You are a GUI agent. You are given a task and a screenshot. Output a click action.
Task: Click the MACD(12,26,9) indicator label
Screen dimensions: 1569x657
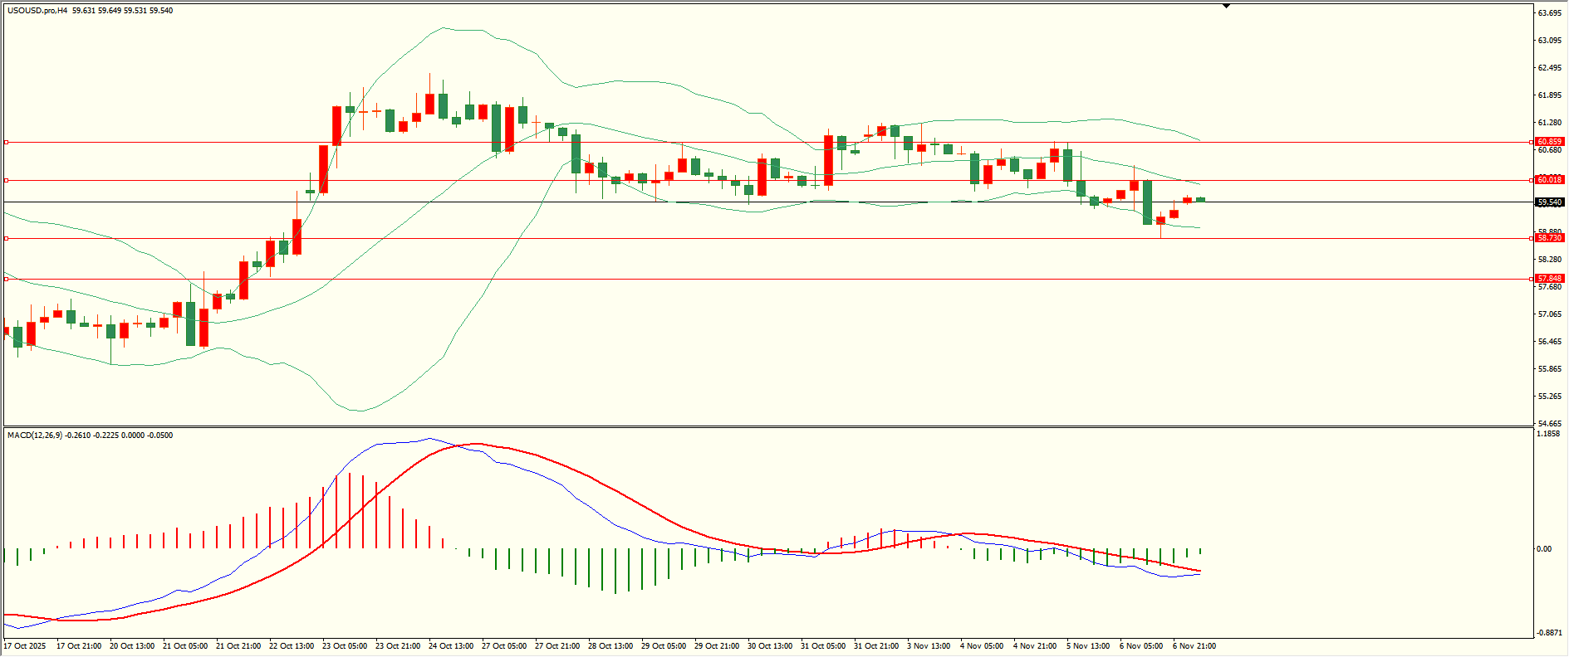pos(34,436)
